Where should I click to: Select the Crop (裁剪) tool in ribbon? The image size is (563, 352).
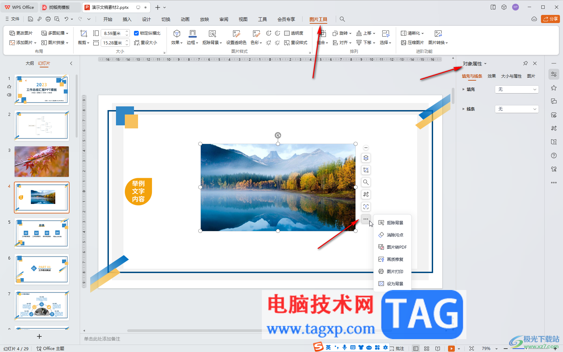[x=83, y=37]
